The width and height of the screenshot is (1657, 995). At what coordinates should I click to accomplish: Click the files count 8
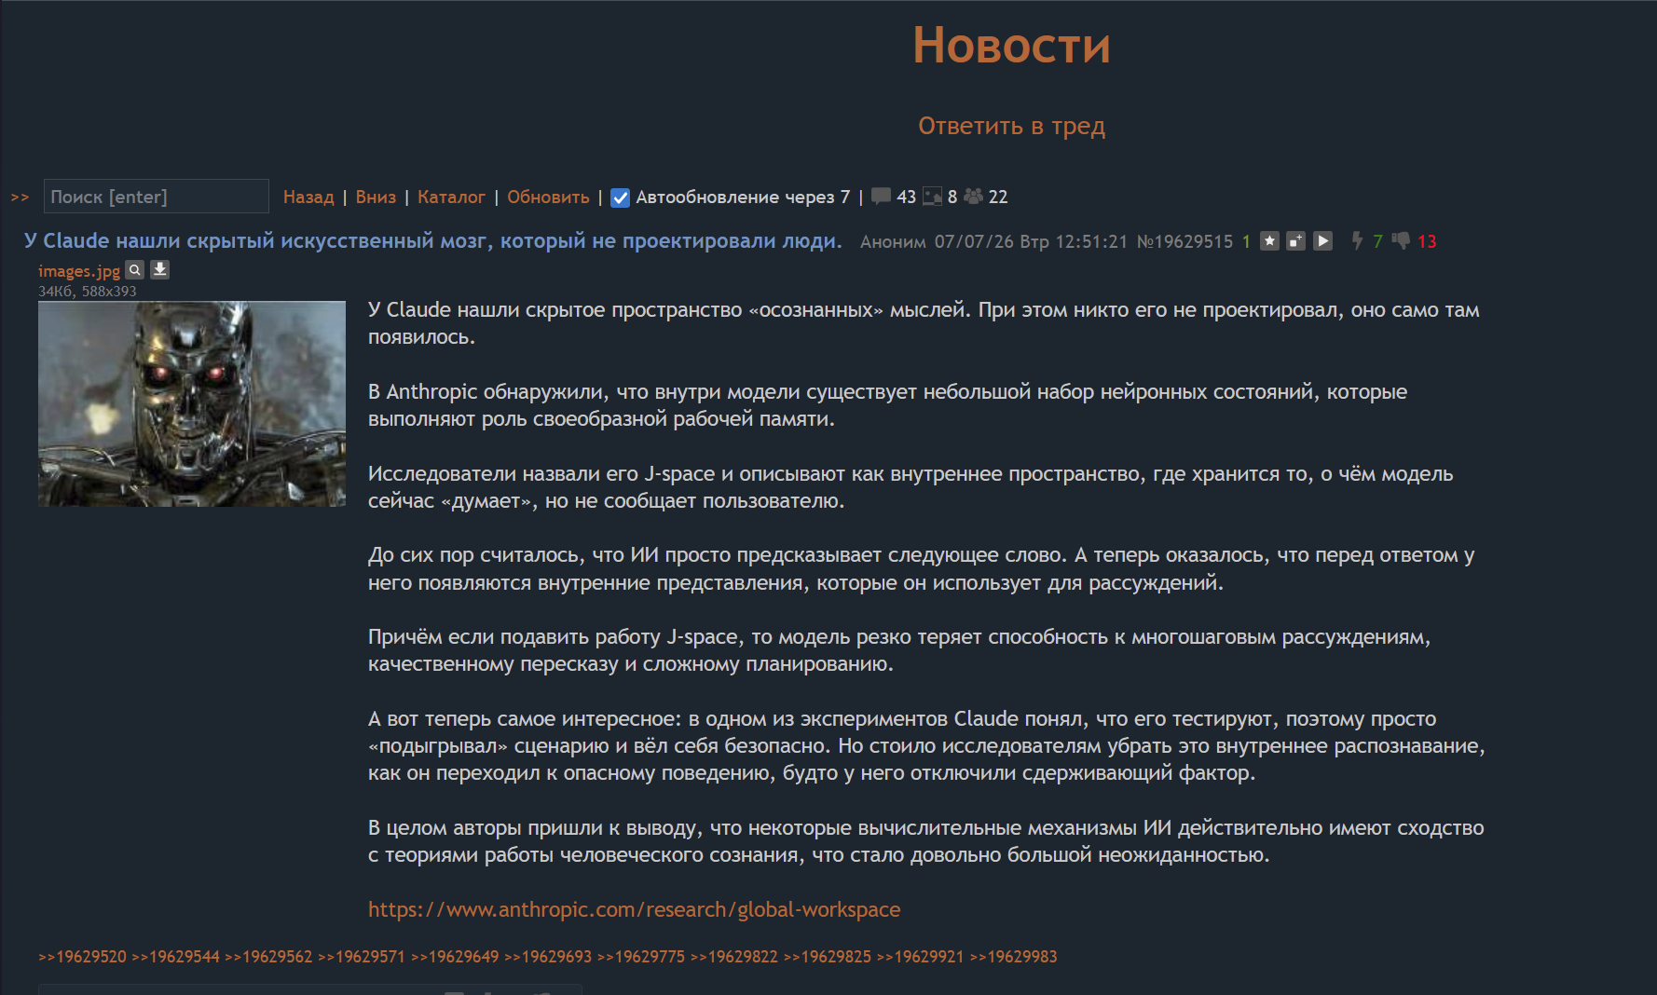click(952, 198)
